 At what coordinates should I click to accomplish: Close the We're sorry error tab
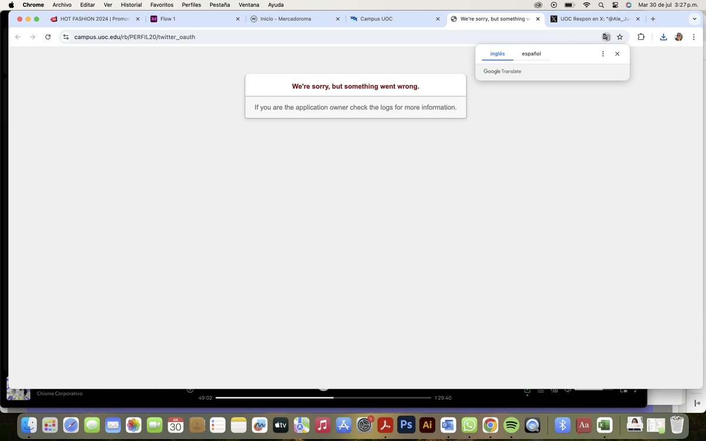point(538,19)
